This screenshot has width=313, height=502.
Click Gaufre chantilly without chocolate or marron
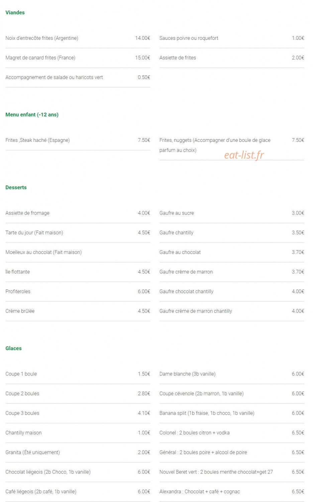[176, 233]
